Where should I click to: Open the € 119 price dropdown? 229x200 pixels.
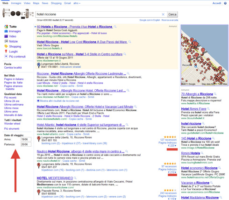click(172, 199)
